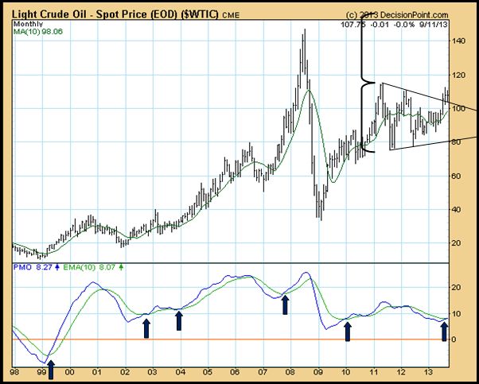Viewport: 479px width, 384px height.
Task: Select the arrow marker near 04
Action: pyautogui.click(x=179, y=320)
